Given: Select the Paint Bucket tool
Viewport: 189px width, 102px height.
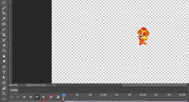Looking at the screenshot, I should pos(4,51).
